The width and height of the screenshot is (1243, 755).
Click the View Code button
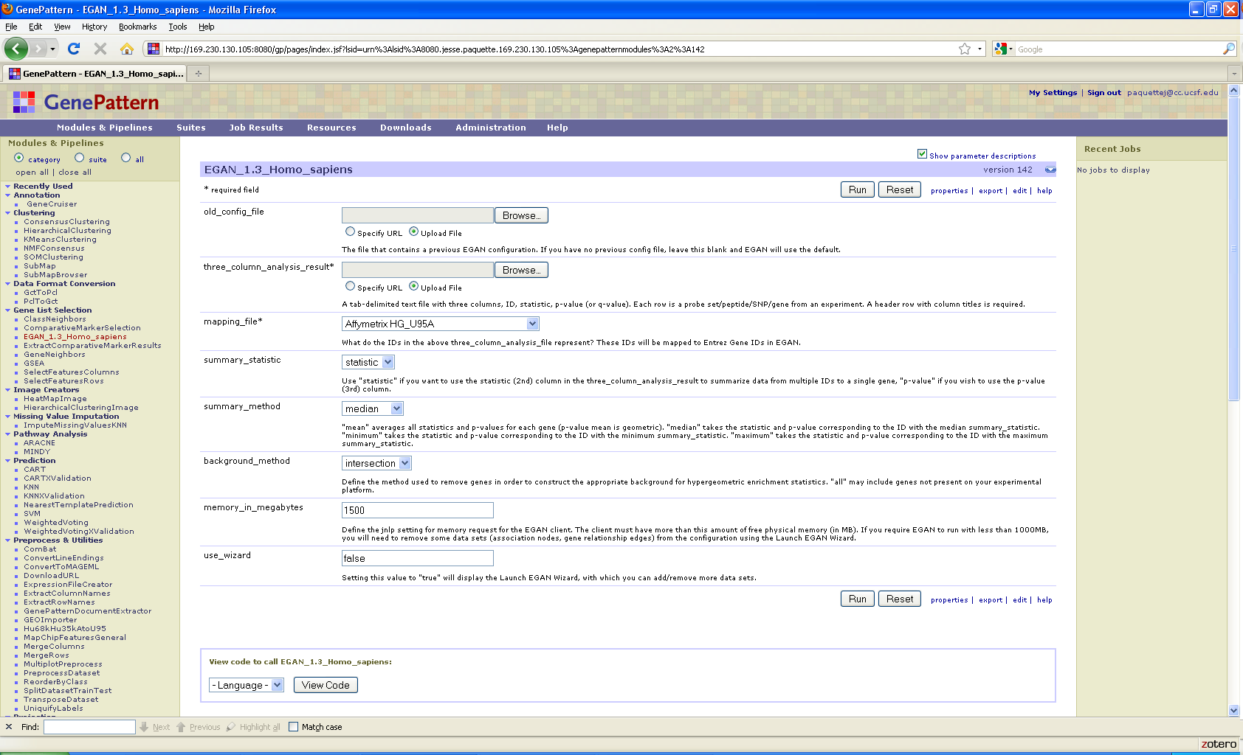coord(326,685)
